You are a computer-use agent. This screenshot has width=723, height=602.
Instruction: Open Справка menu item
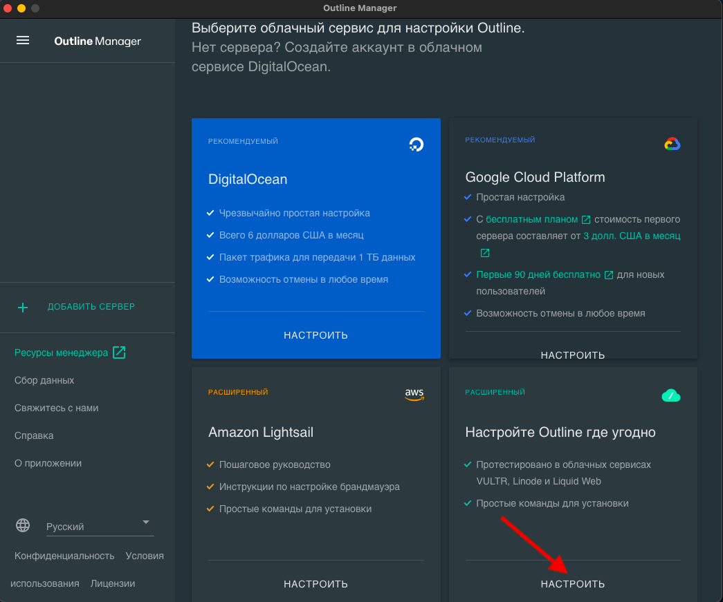point(34,435)
